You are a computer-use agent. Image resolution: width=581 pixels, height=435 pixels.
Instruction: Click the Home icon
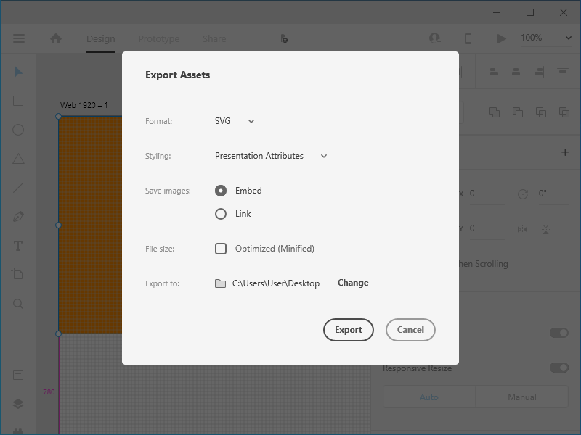pyautogui.click(x=56, y=38)
